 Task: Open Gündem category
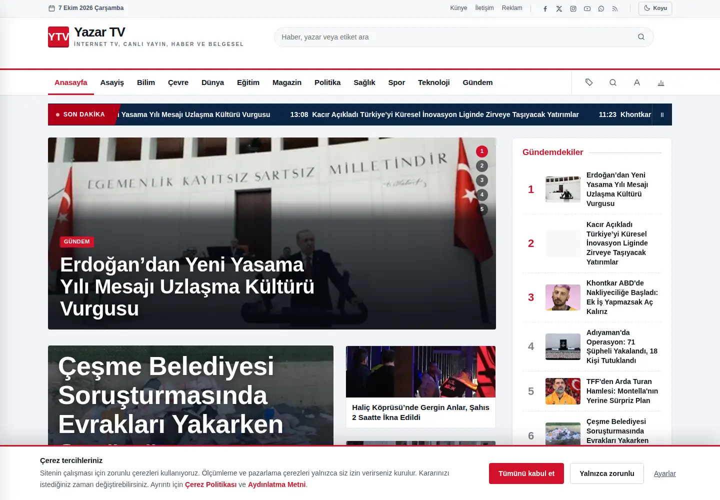(x=477, y=82)
